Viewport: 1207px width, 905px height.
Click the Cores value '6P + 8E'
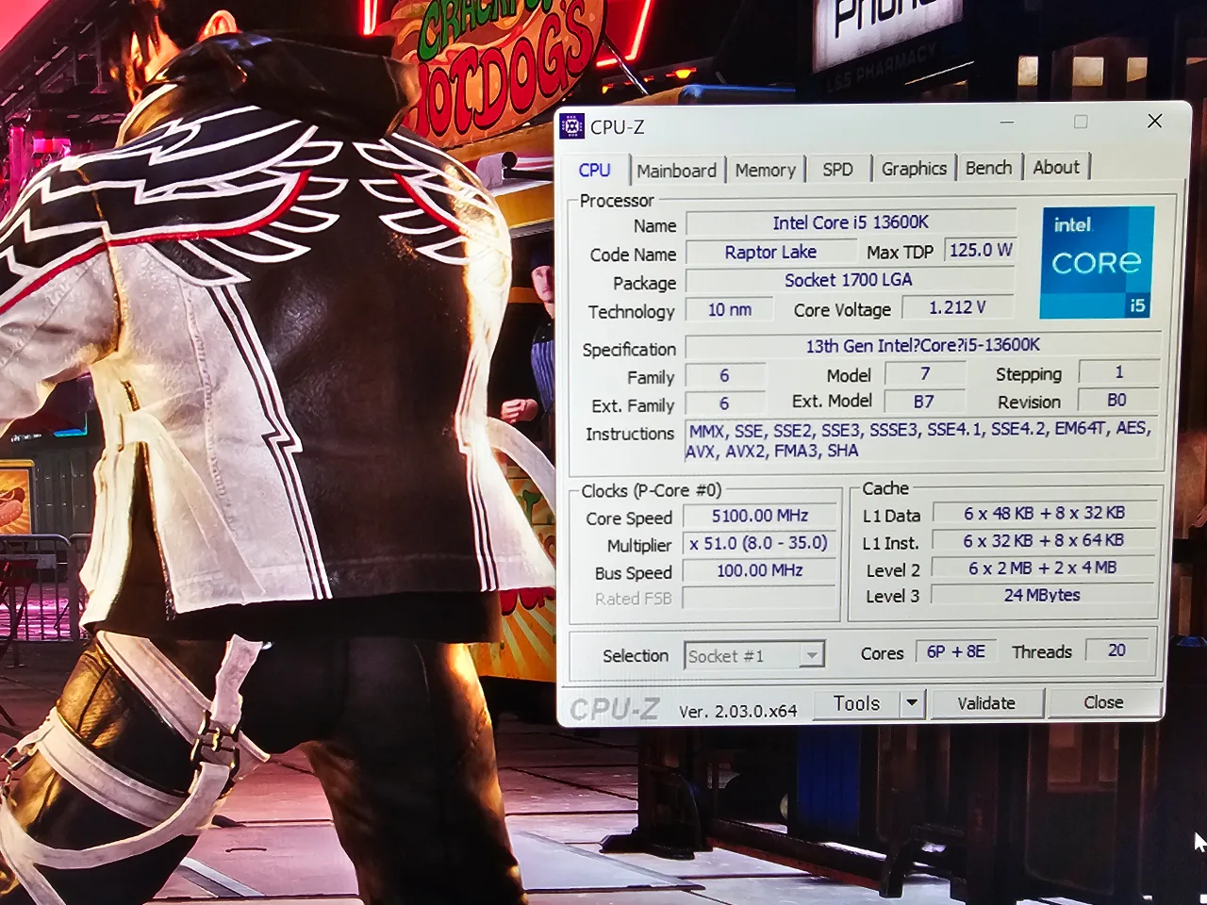956,651
